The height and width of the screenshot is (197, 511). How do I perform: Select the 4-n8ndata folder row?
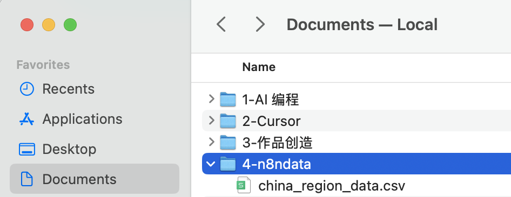[x=357, y=164]
